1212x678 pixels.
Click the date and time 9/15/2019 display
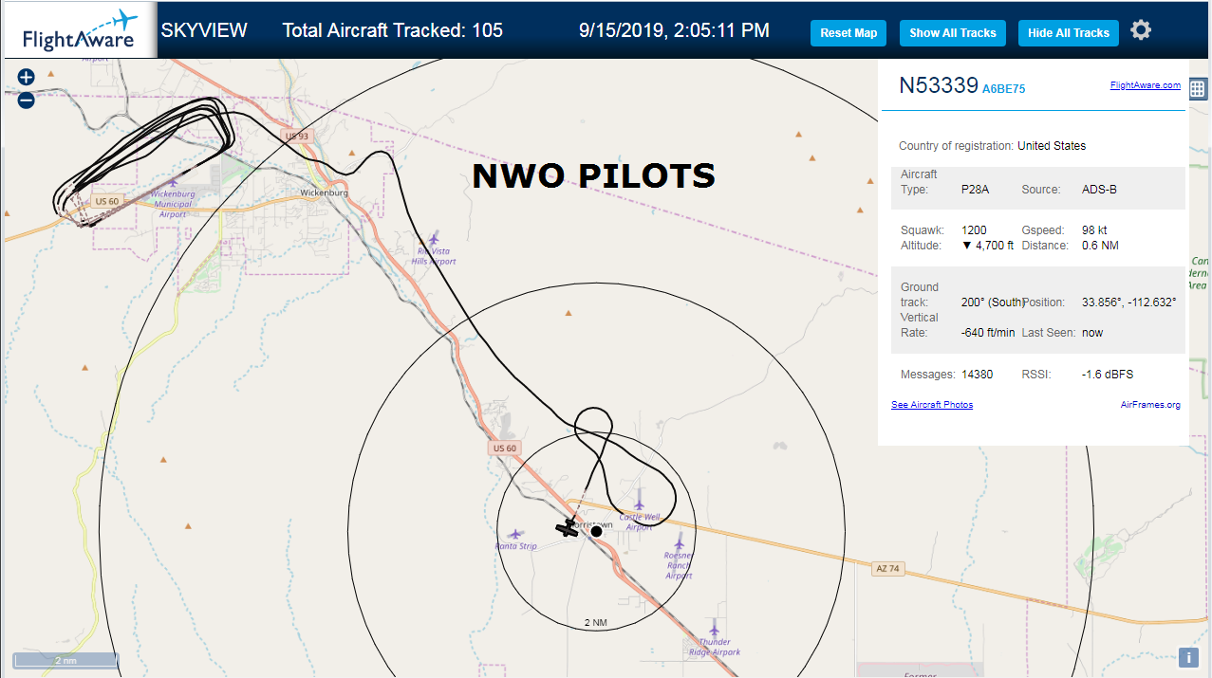674,30
